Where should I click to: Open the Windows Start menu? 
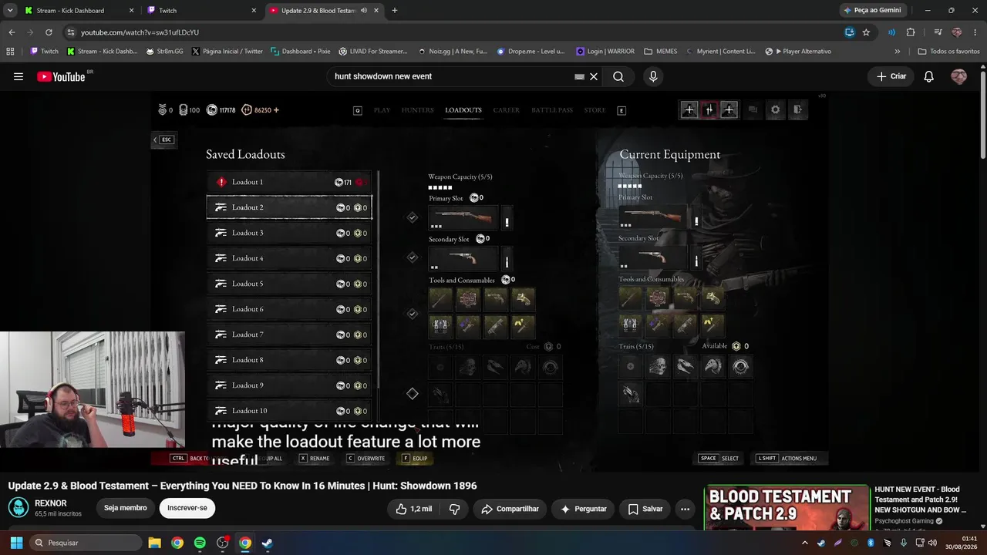pos(16,543)
